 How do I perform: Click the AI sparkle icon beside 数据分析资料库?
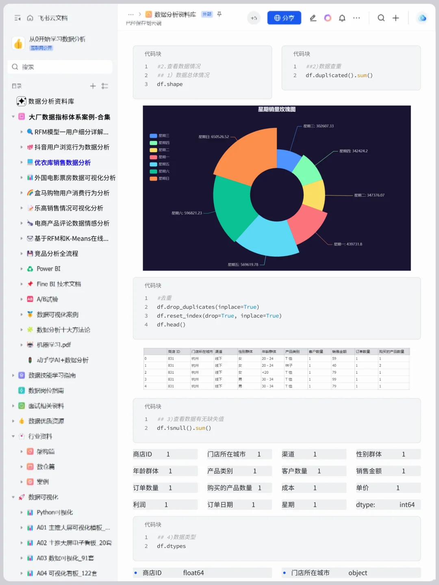coord(22,101)
